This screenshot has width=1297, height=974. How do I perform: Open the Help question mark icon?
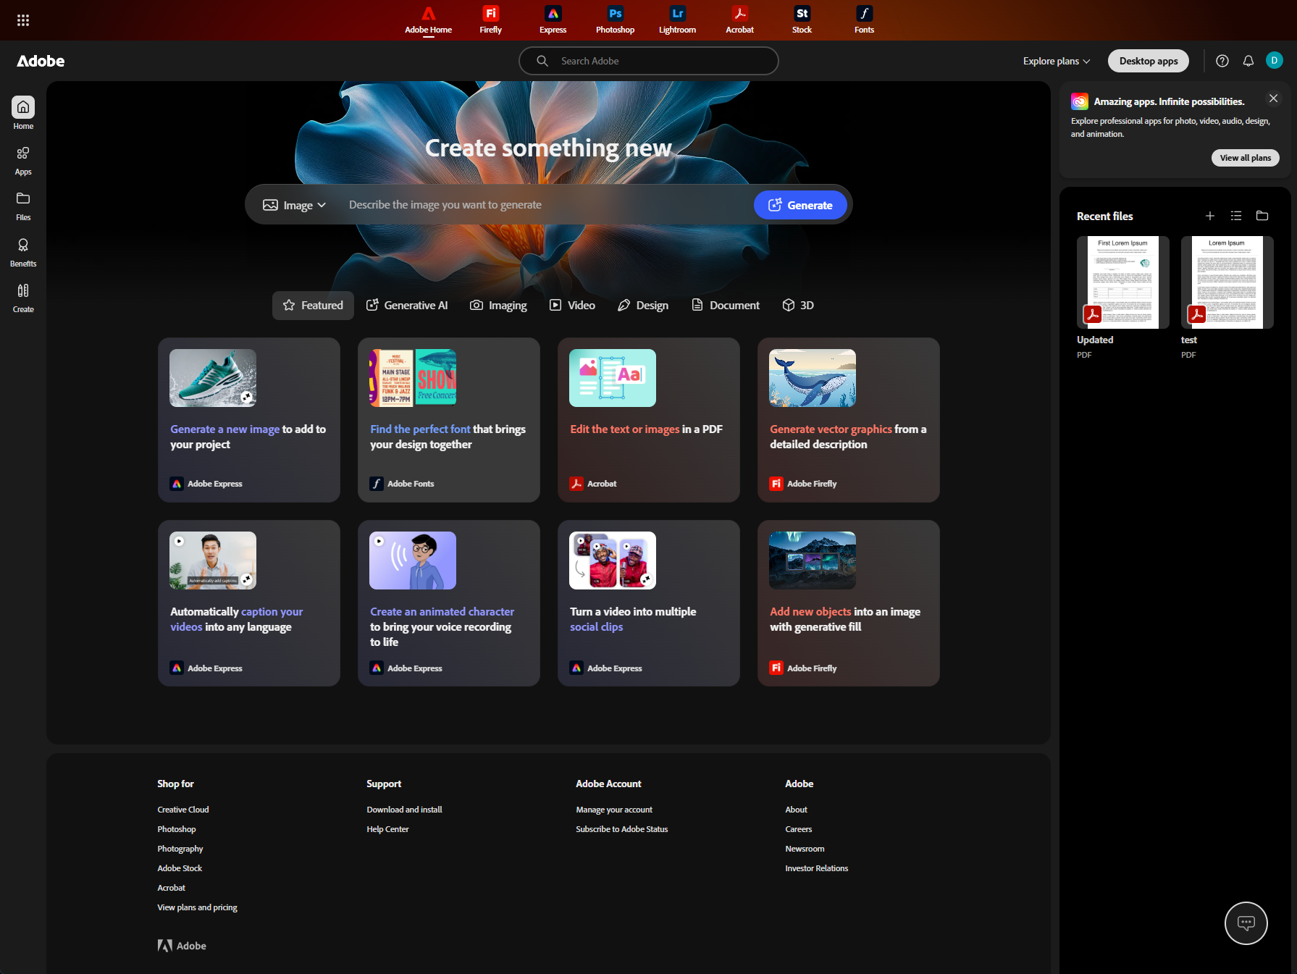pyautogui.click(x=1222, y=61)
